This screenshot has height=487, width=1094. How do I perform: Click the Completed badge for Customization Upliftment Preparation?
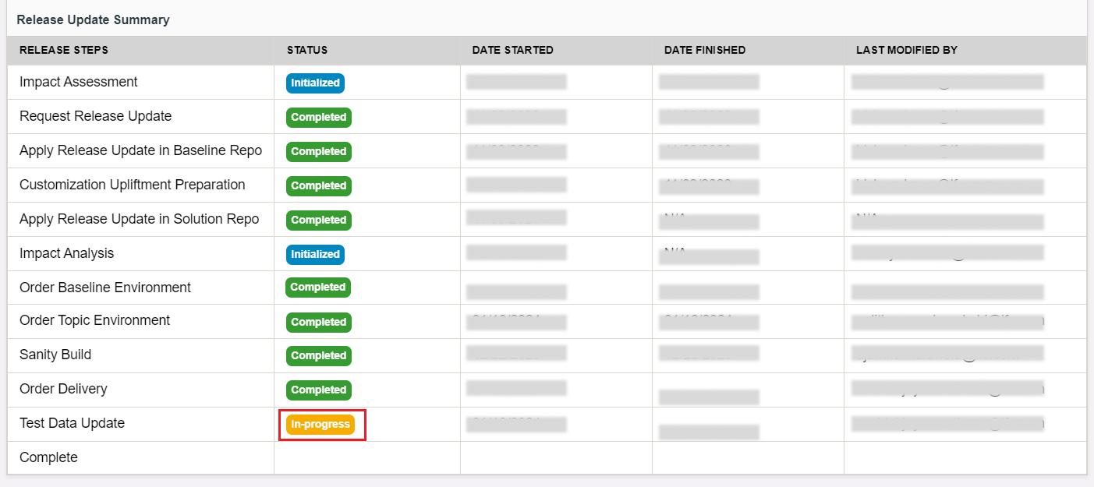pos(318,185)
